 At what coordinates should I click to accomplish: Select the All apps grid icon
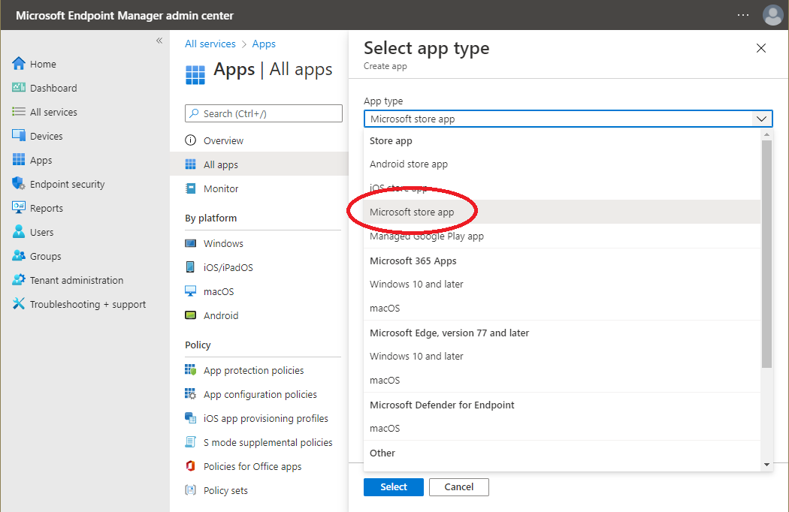point(191,164)
